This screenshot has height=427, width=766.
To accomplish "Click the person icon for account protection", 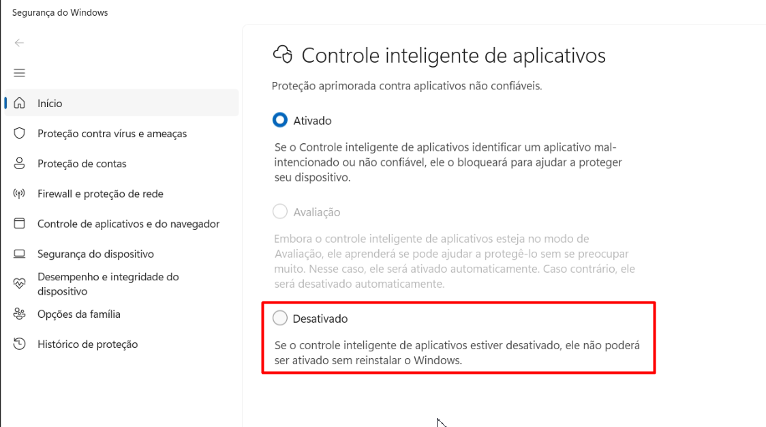I will (19, 164).
